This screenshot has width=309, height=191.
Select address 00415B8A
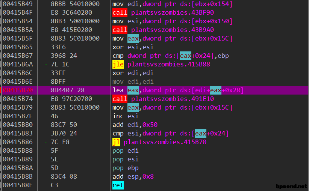point(18,168)
